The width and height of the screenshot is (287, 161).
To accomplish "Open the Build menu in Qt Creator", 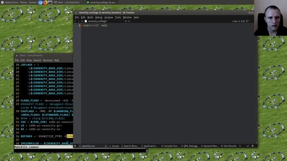I will tap(90, 17).
